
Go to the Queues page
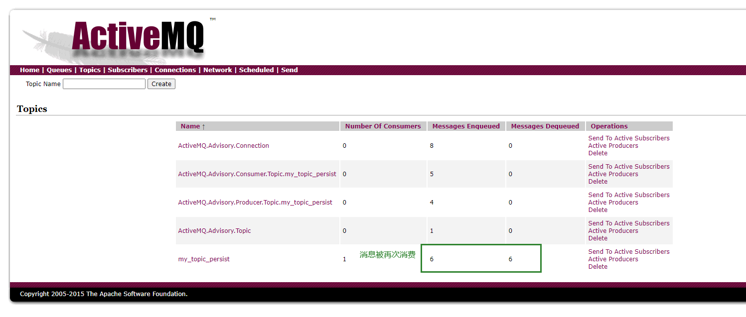(x=59, y=70)
